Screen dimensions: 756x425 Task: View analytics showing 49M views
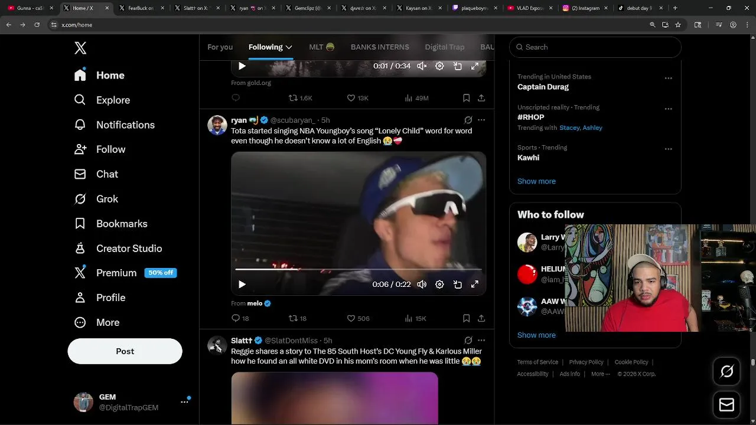416,98
